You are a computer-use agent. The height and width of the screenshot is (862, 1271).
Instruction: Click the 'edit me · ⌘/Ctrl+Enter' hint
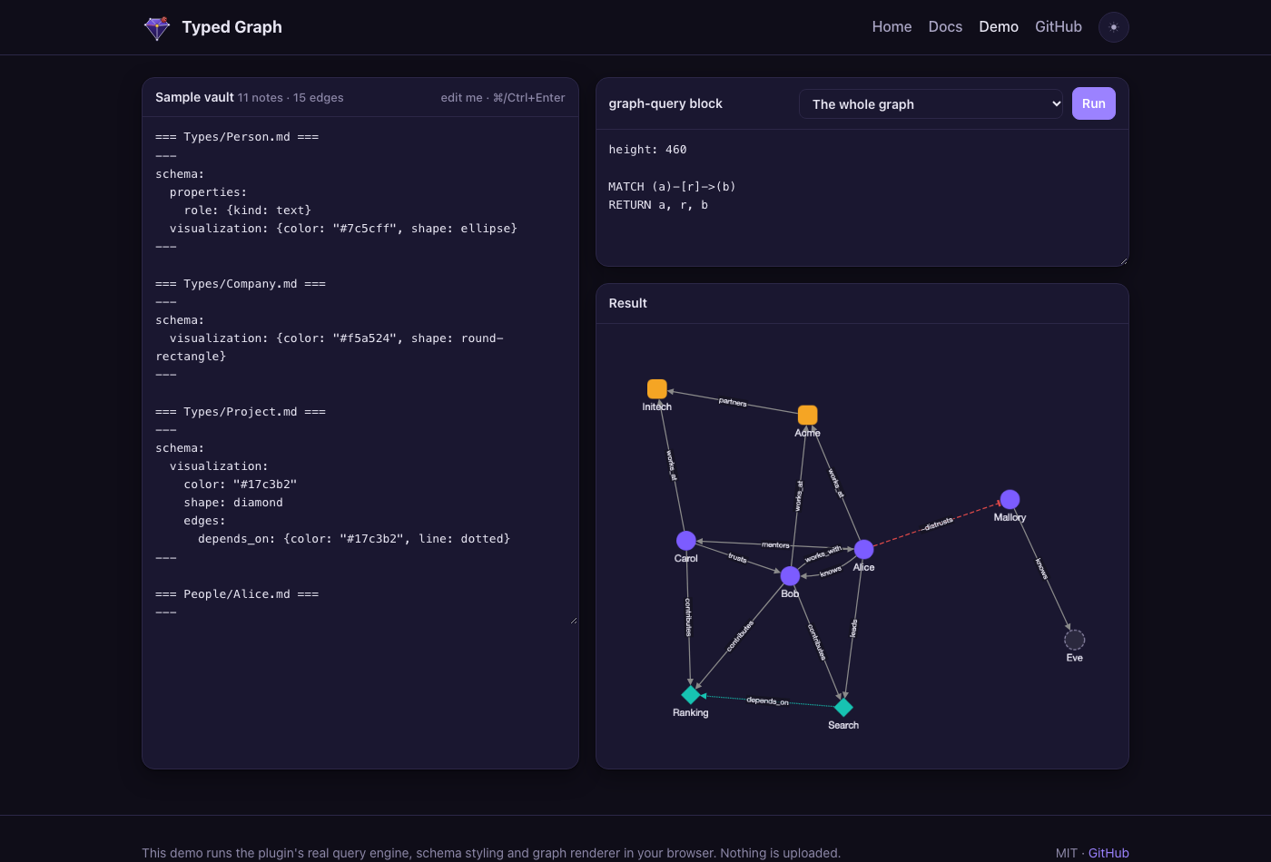pyautogui.click(x=503, y=98)
